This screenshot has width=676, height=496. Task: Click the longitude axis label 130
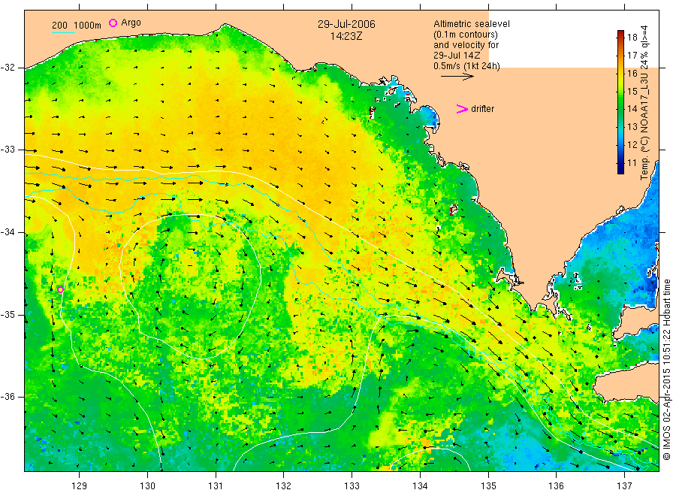coord(147,485)
